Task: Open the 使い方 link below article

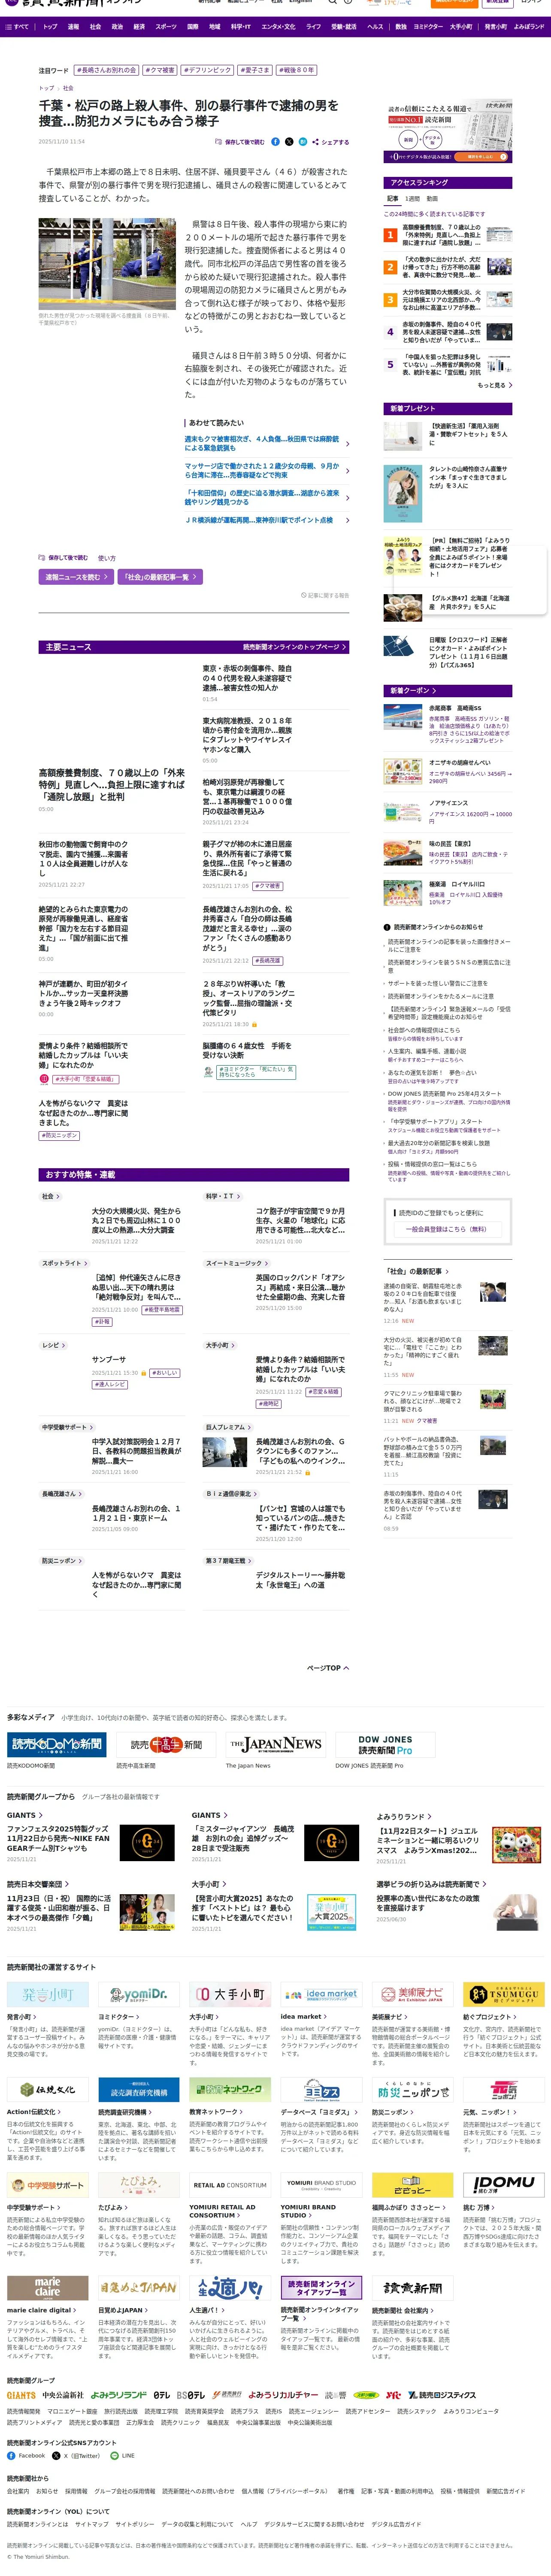Action: point(106,558)
